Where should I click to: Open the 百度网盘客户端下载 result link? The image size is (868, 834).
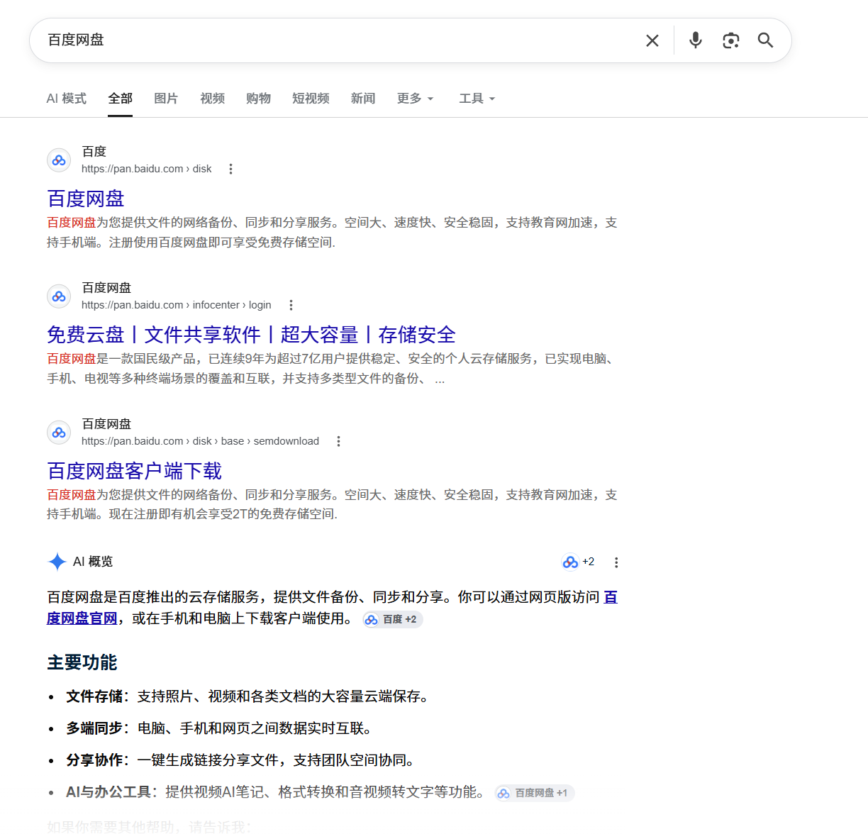click(x=134, y=471)
